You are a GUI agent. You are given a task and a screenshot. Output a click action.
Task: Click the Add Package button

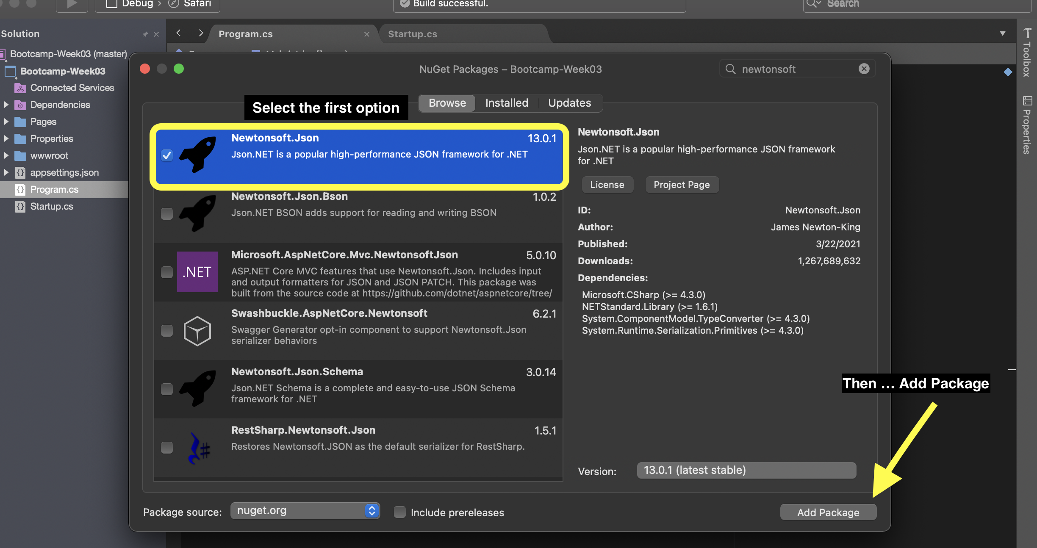pos(828,512)
